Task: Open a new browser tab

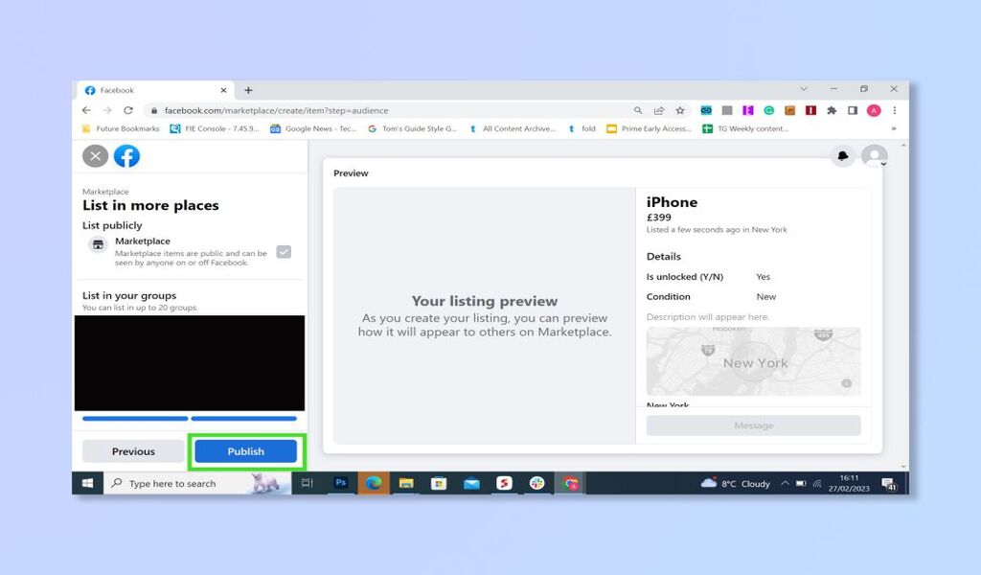Action: [248, 90]
